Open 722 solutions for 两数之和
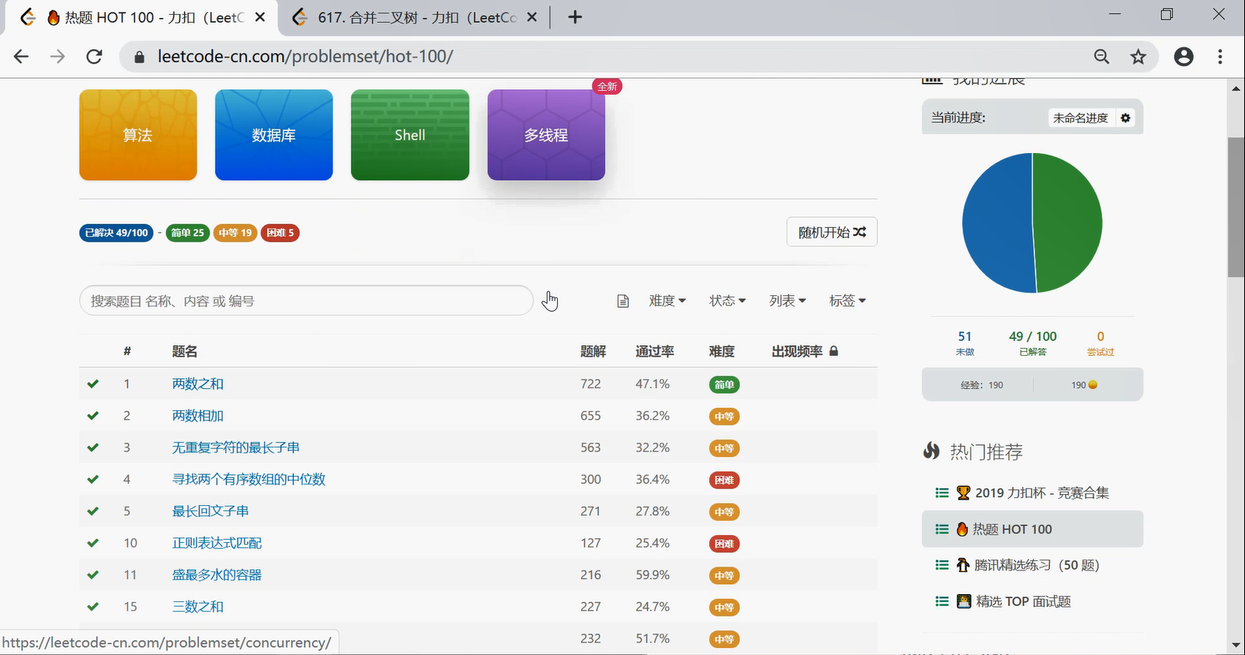This screenshot has height=655, width=1245. coord(591,384)
